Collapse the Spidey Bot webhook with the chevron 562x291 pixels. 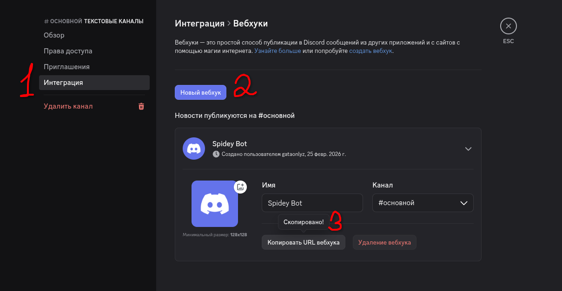tap(468, 149)
